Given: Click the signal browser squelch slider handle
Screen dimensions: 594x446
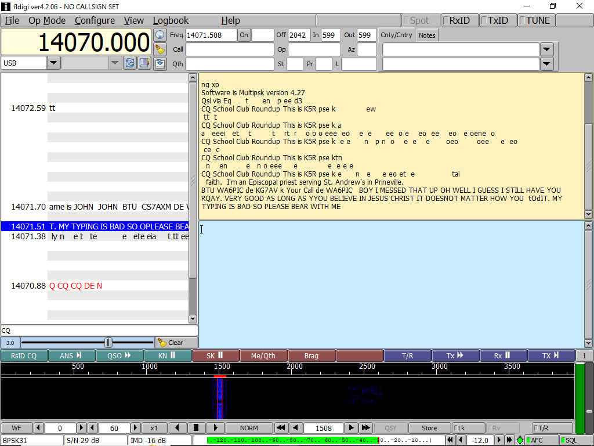Looking at the screenshot, I should coord(108,343).
